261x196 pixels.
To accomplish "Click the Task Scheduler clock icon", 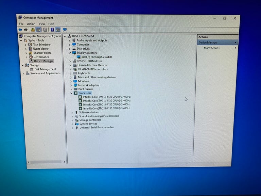I will point(30,45).
